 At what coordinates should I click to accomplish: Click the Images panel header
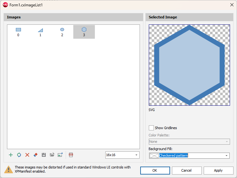pyautogui.click(x=73, y=17)
